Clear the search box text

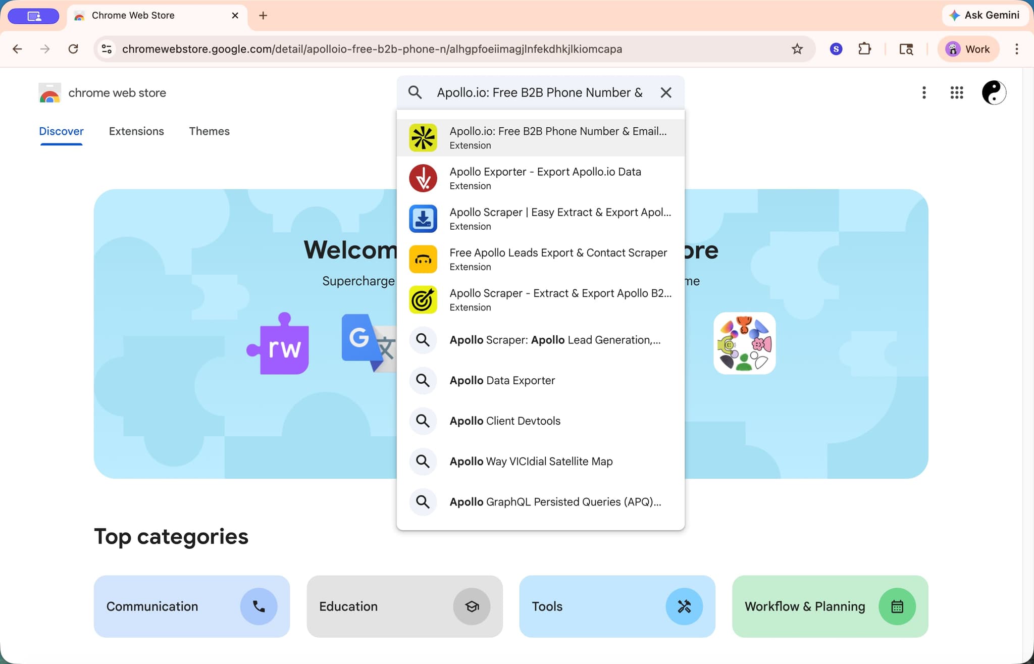[666, 92]
